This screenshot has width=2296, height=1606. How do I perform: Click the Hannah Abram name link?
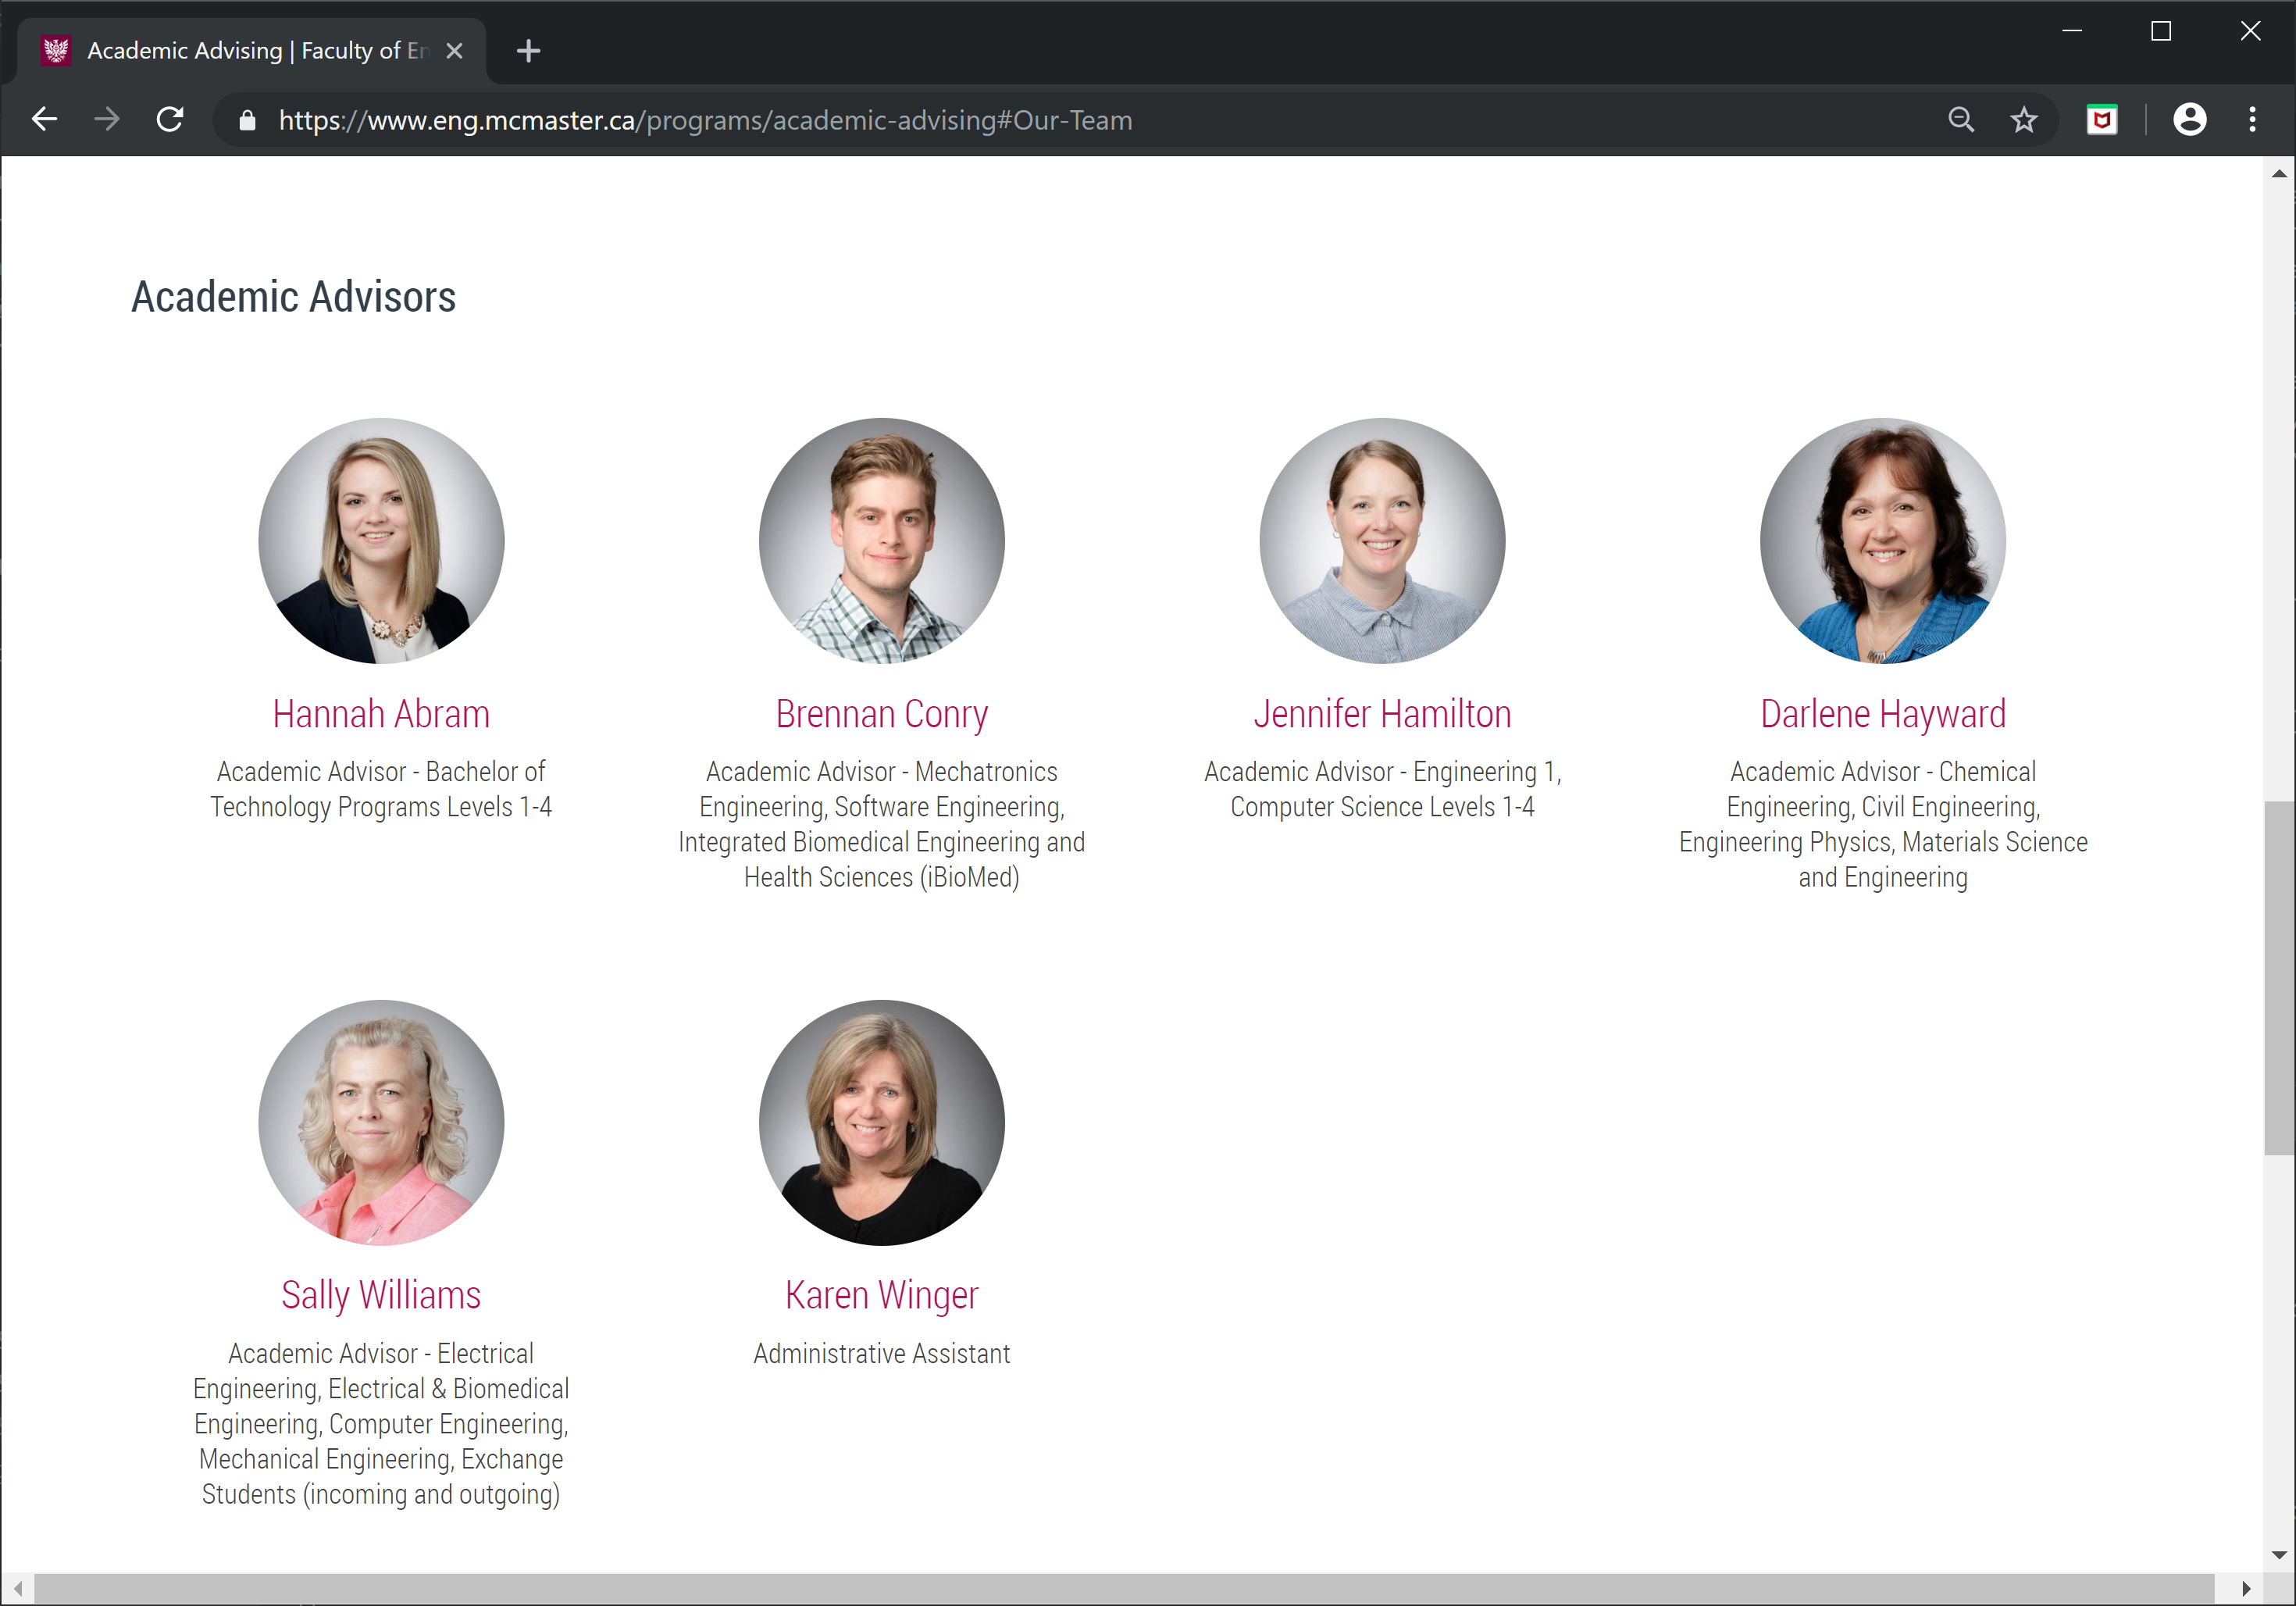point(380,712)
